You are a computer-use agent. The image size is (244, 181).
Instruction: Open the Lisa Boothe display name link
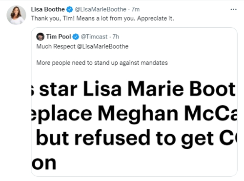point(48,9)
